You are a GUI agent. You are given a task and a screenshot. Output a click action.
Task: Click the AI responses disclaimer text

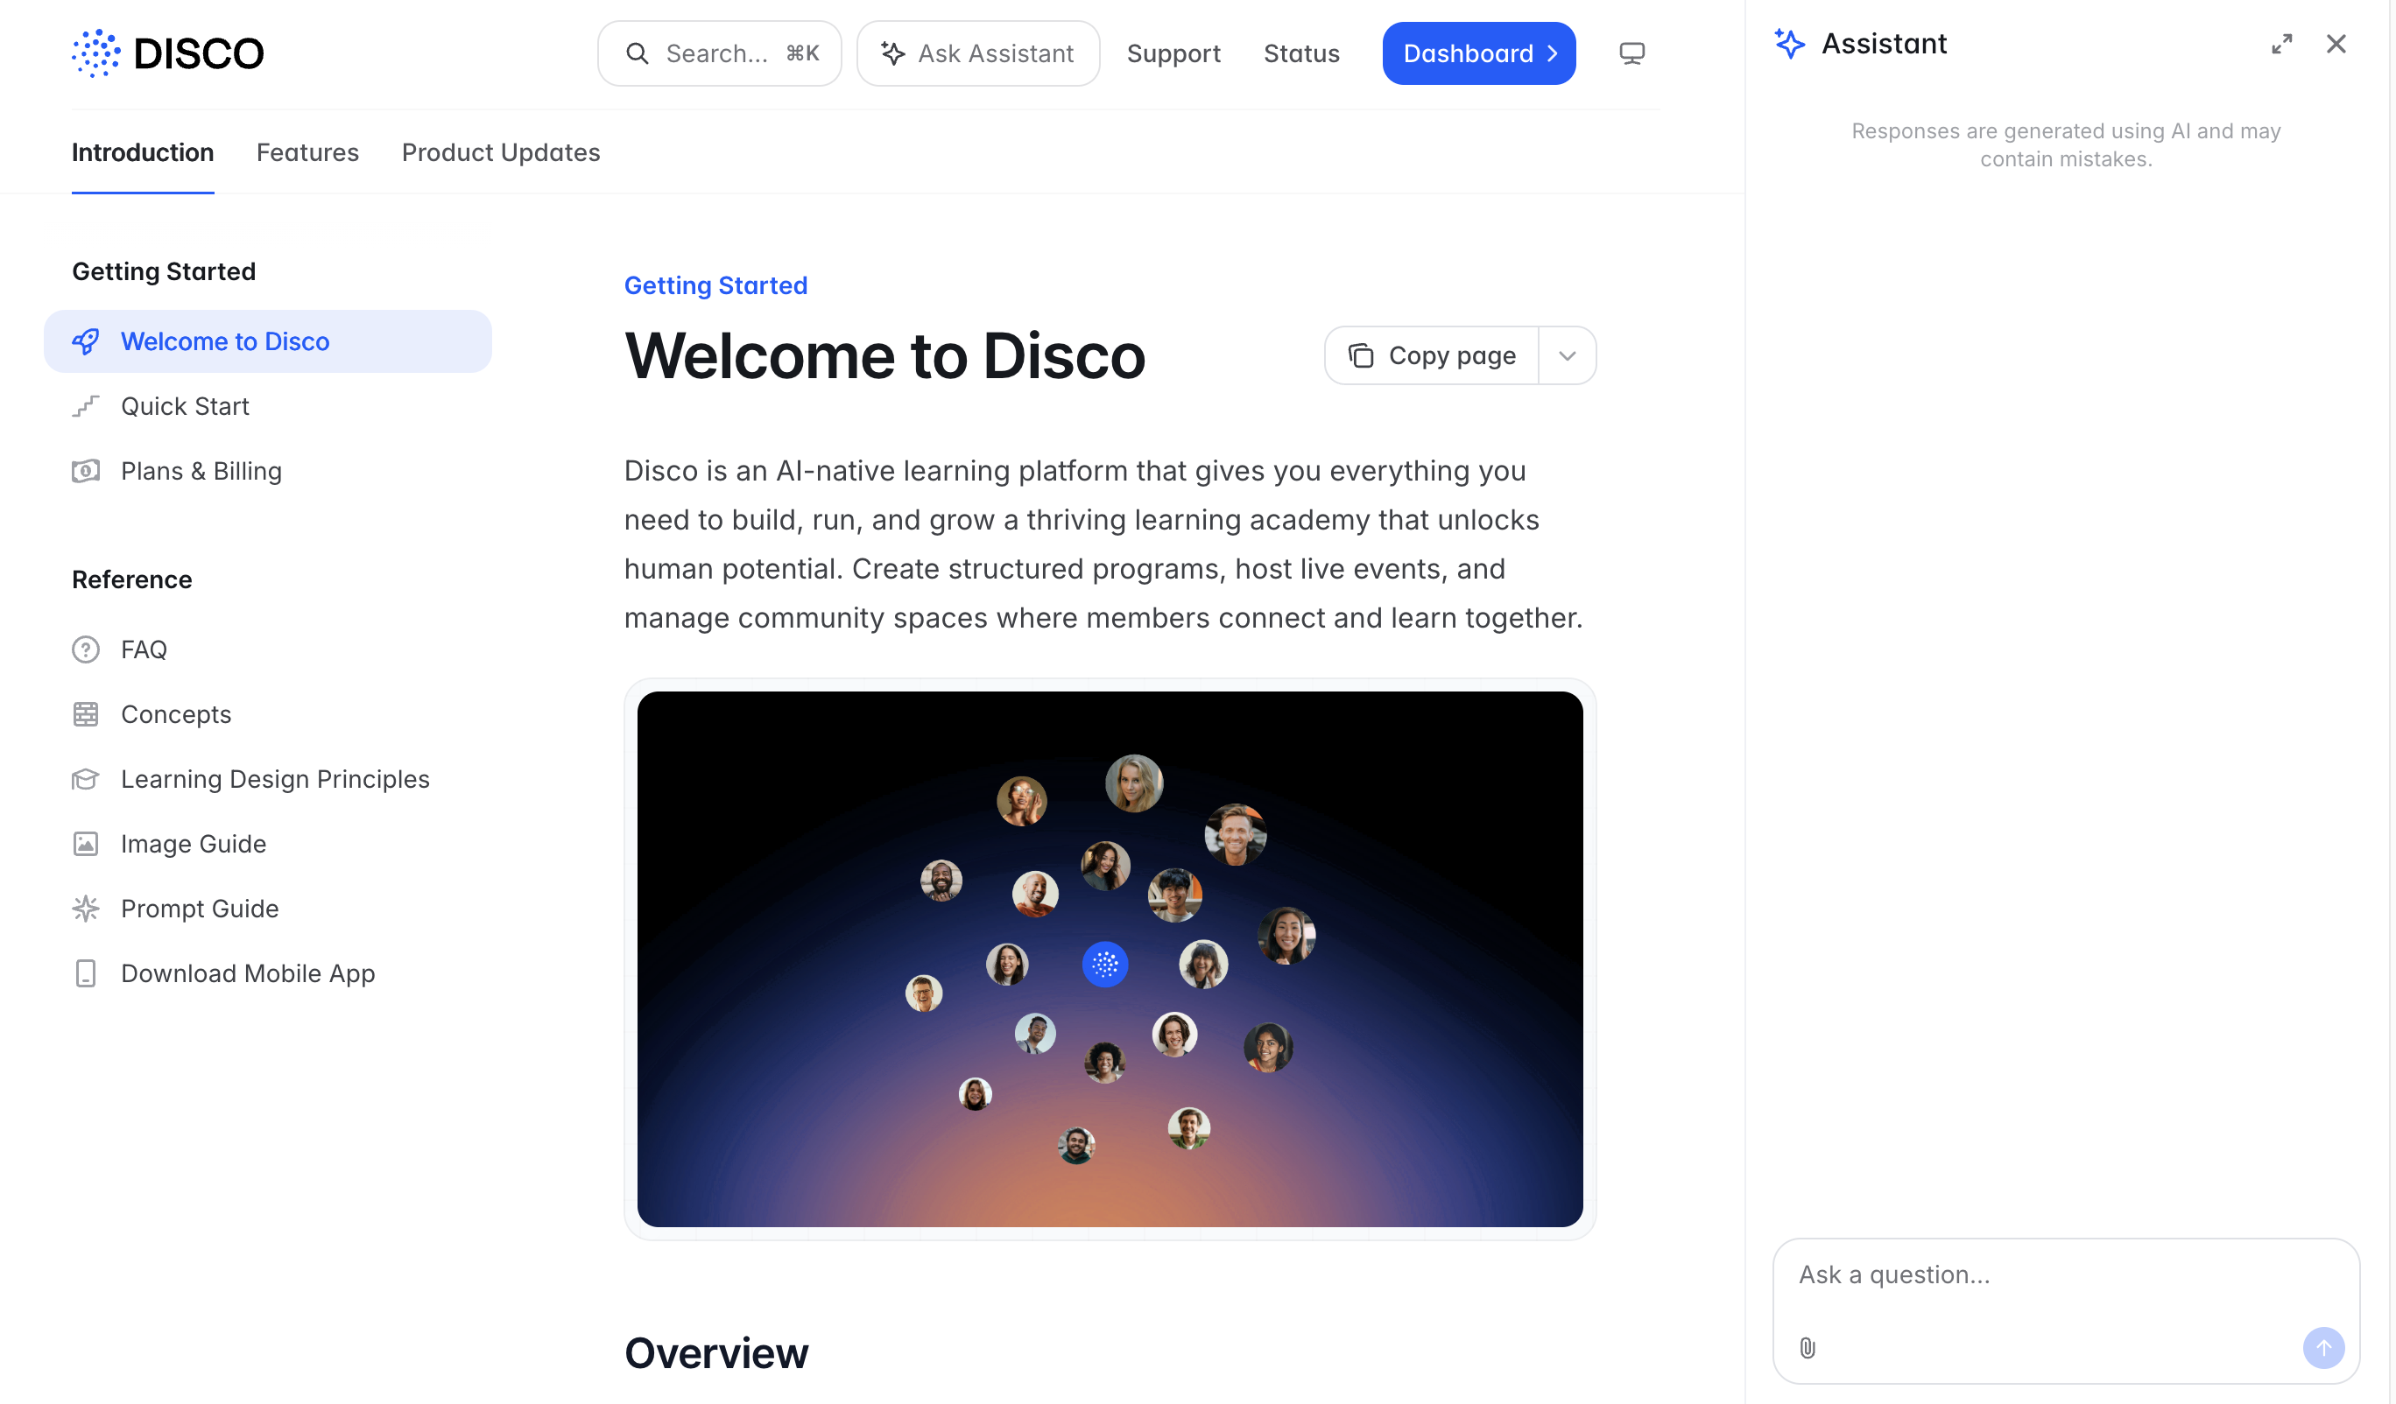2065,144
